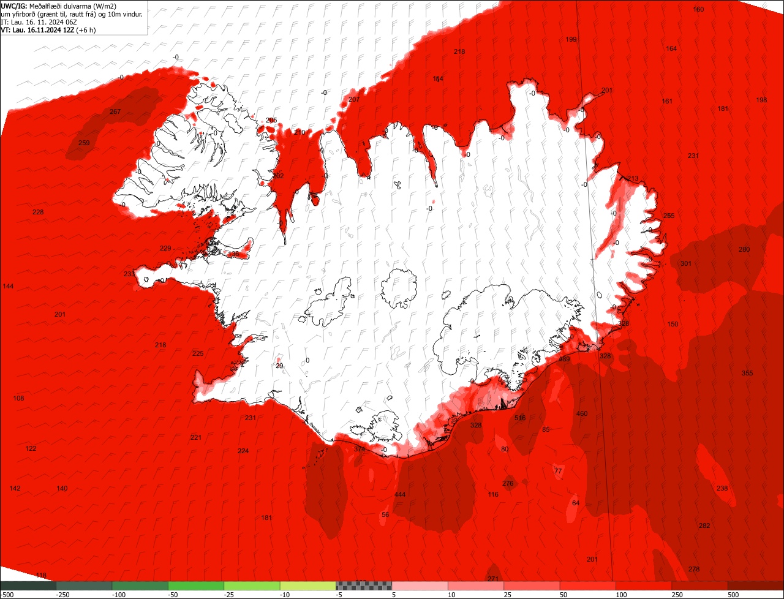Click the flux value 267 northwest of Iceland
The image size is (784, 599).
pyautogui.click(x=115, y=112)
